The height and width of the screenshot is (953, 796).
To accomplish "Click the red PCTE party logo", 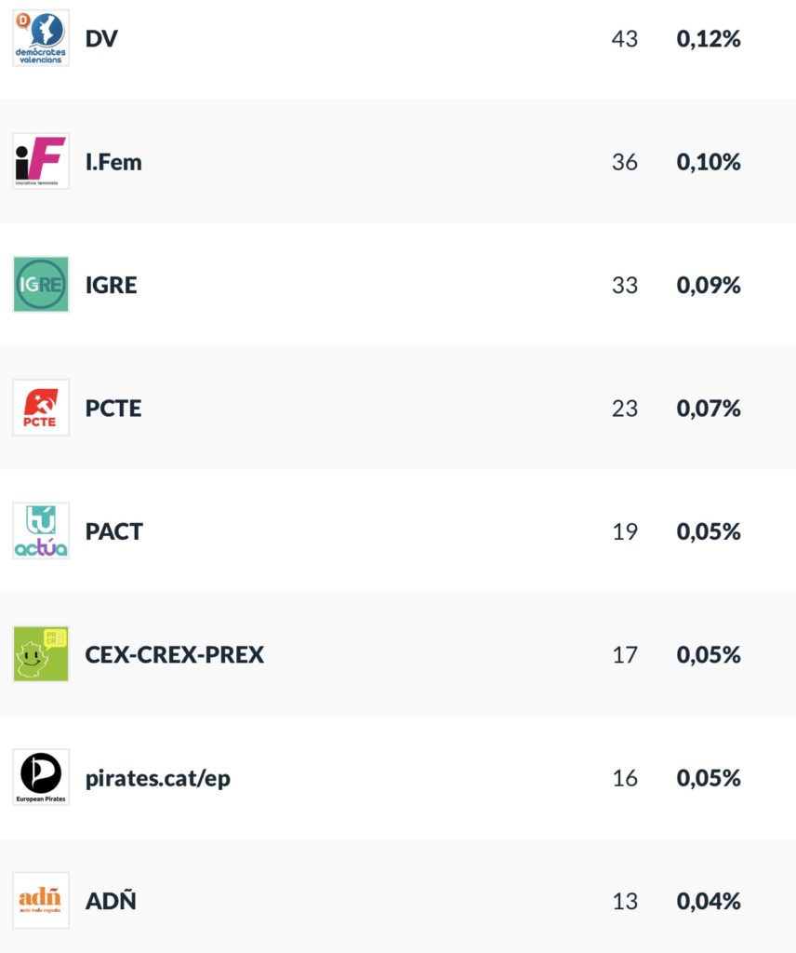I will click(41, 408).
